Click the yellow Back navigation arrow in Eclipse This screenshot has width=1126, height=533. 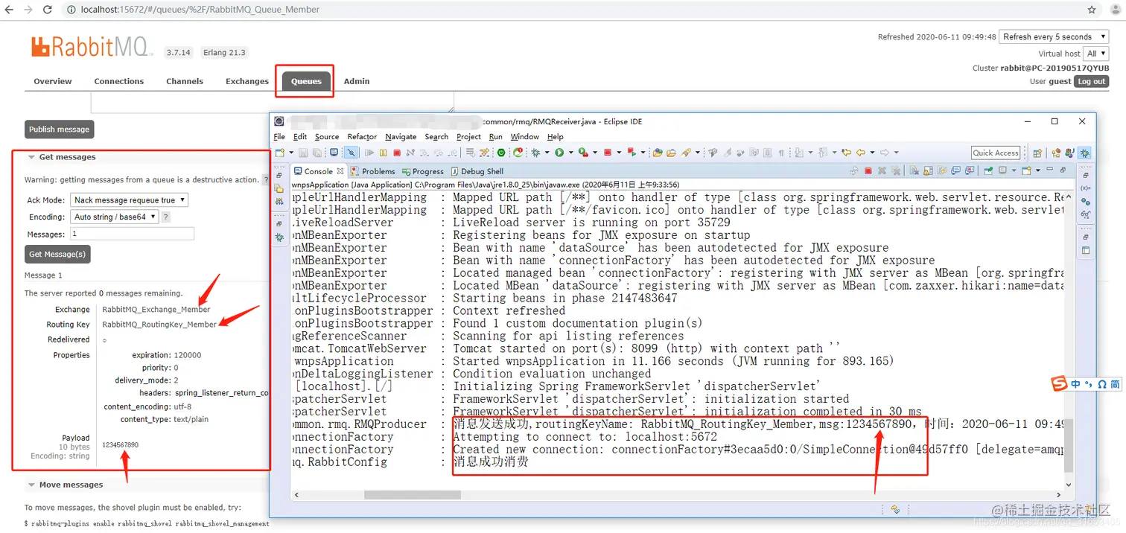click(860, 153)
